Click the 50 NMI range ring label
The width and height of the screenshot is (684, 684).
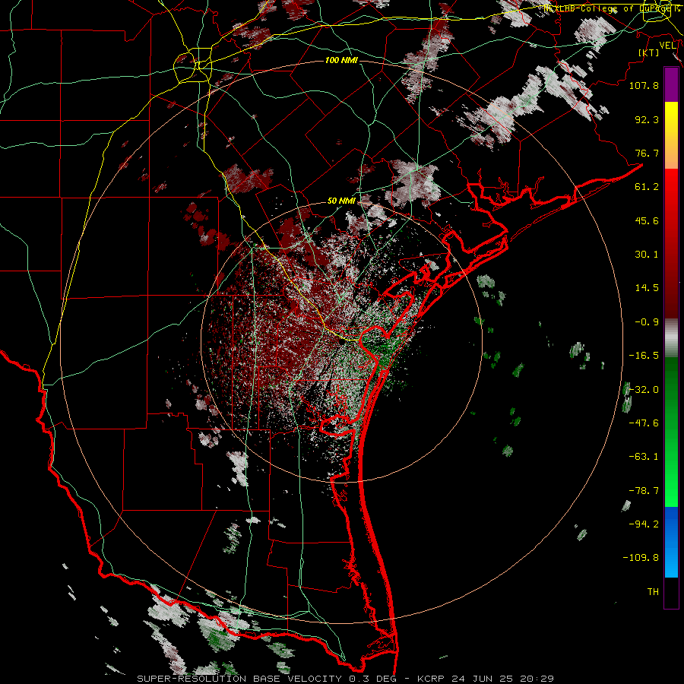pos(341,201)
